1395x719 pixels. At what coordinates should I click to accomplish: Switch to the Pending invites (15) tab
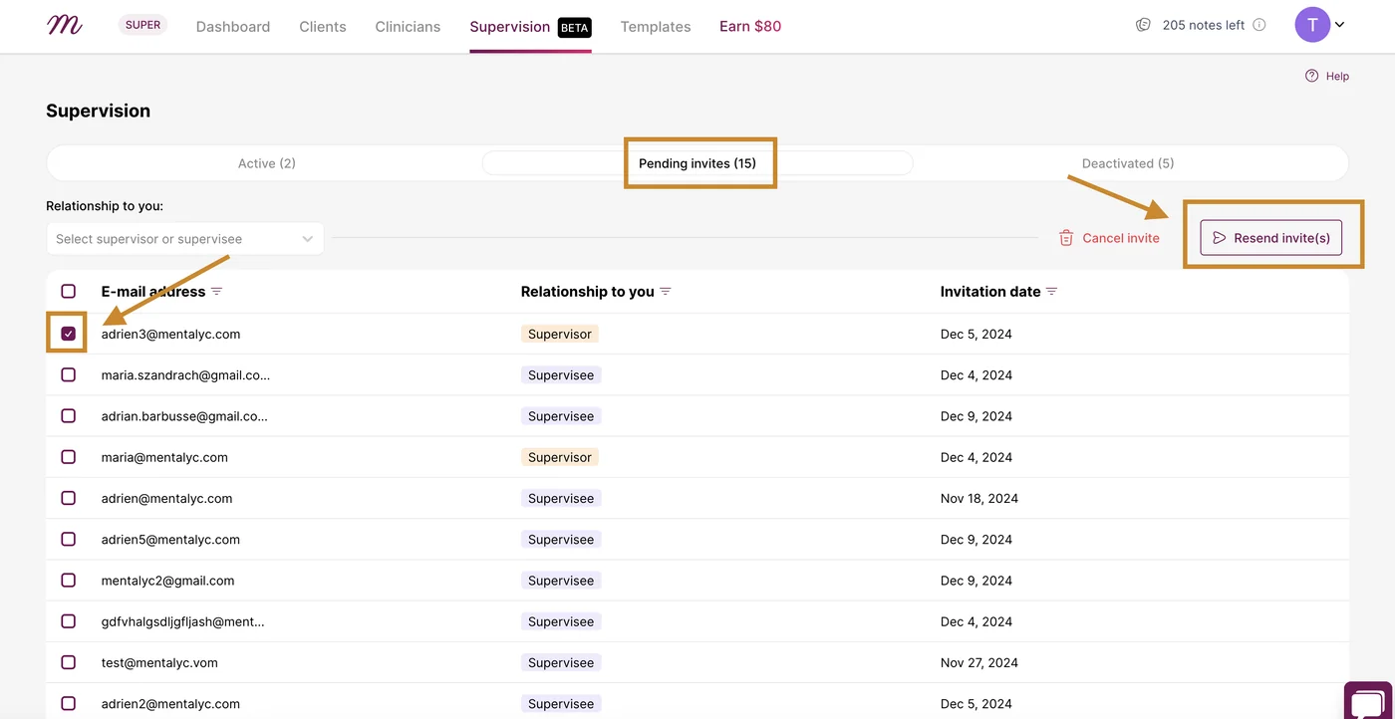pos(697,163)
